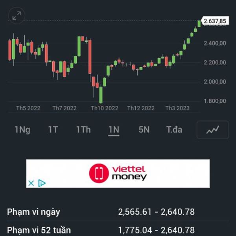Switch to the 1T time range
This screenshot has height=236, width=236.
(53, 130)
